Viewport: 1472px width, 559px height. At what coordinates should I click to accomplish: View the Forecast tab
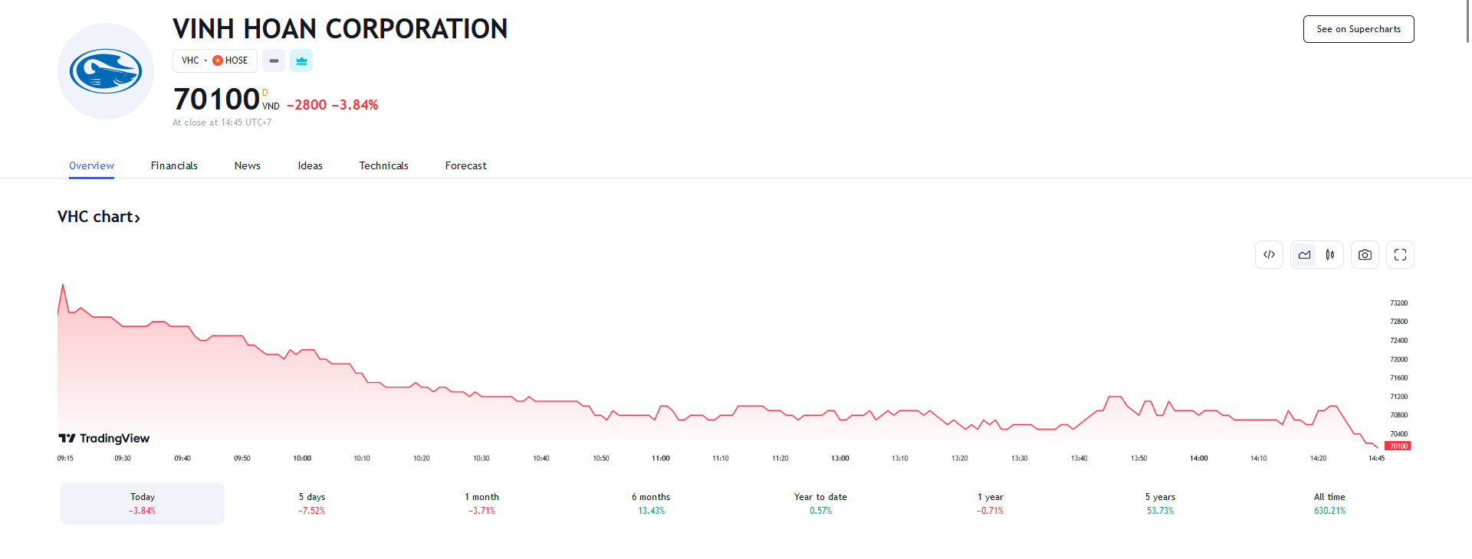coord(466,165)
